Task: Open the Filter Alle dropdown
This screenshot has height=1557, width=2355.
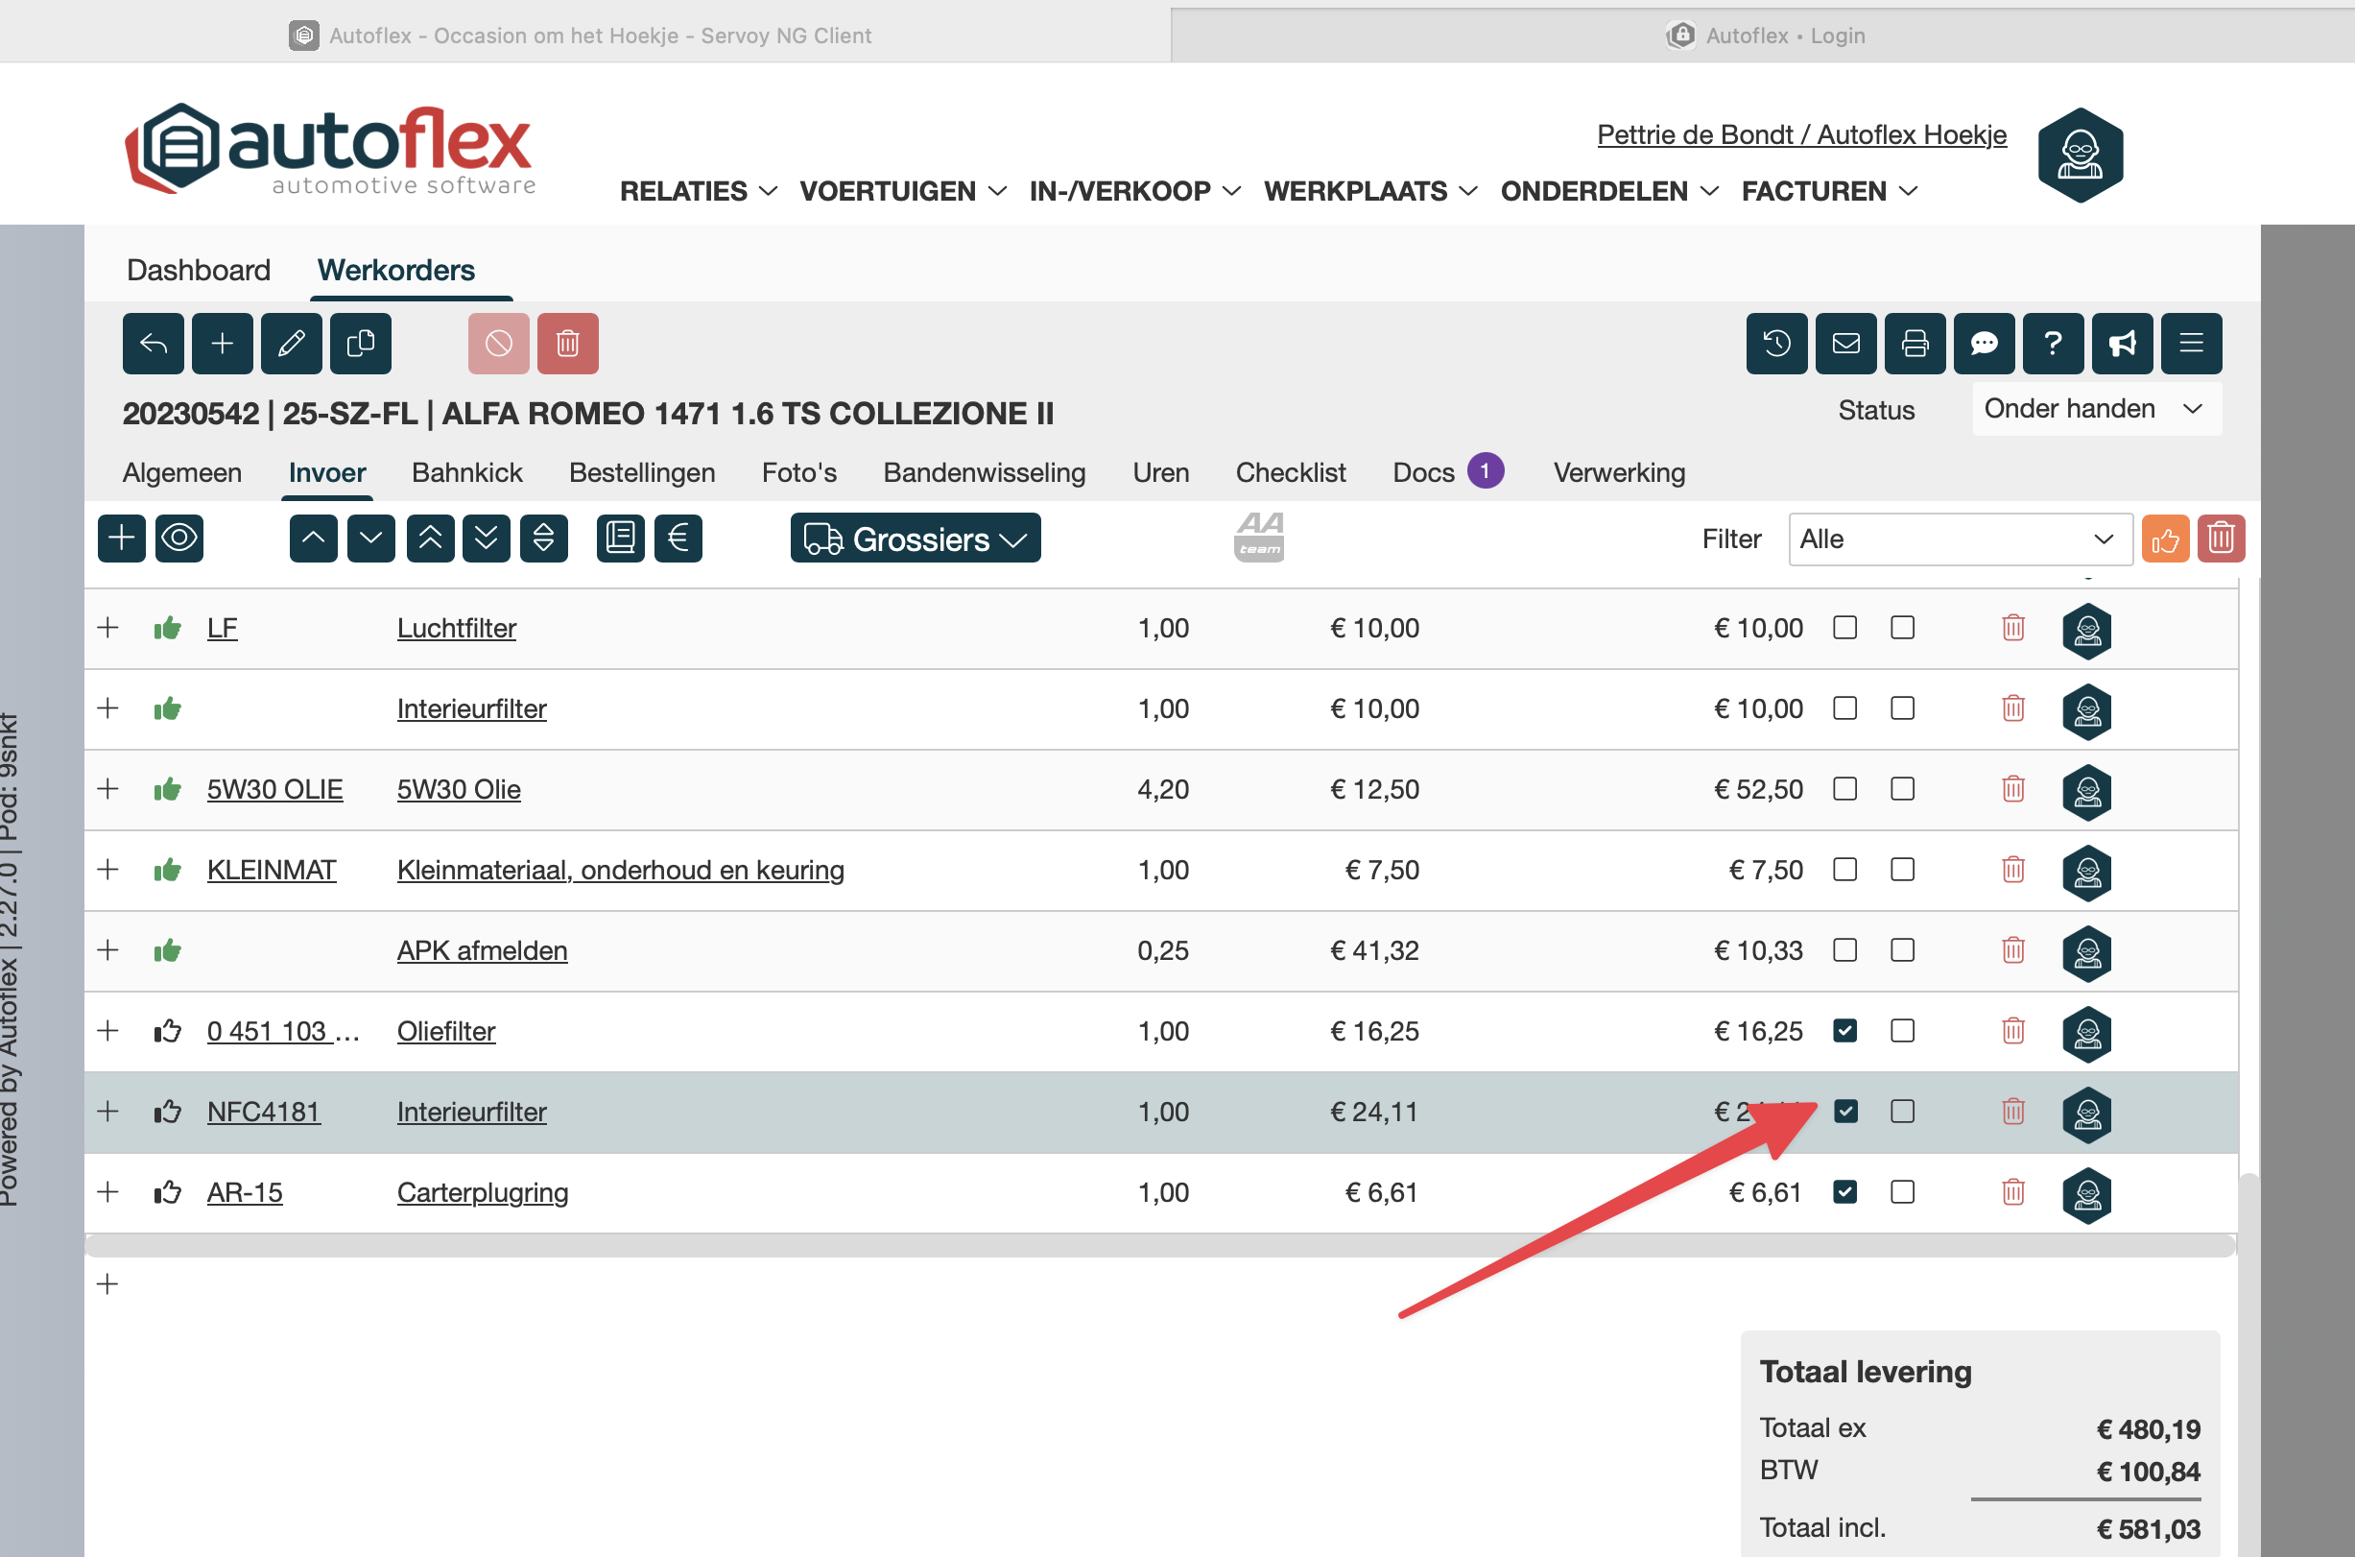Action: tap(1959, 539)
